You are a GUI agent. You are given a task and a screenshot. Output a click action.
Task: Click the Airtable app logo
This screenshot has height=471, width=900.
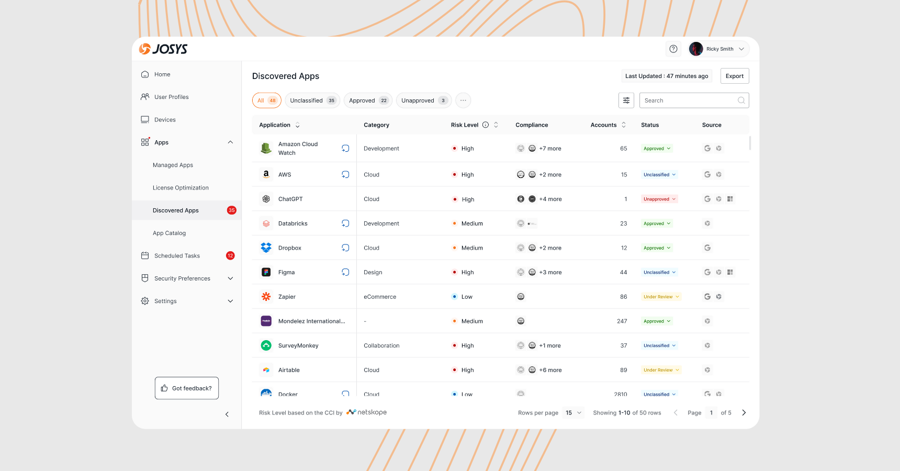266,370
